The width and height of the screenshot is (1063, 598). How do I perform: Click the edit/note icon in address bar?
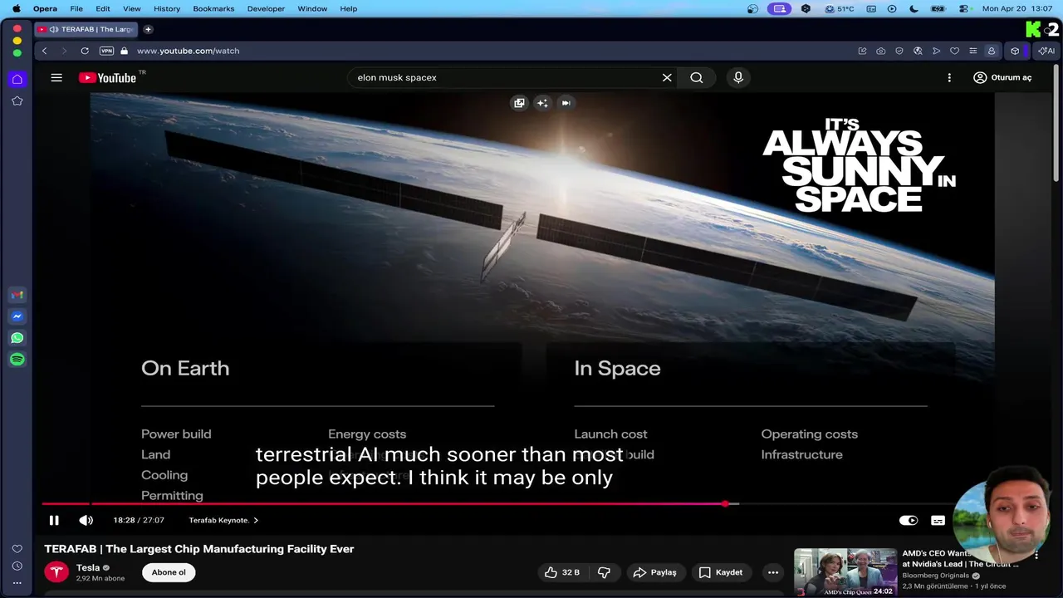click(862, 51)
